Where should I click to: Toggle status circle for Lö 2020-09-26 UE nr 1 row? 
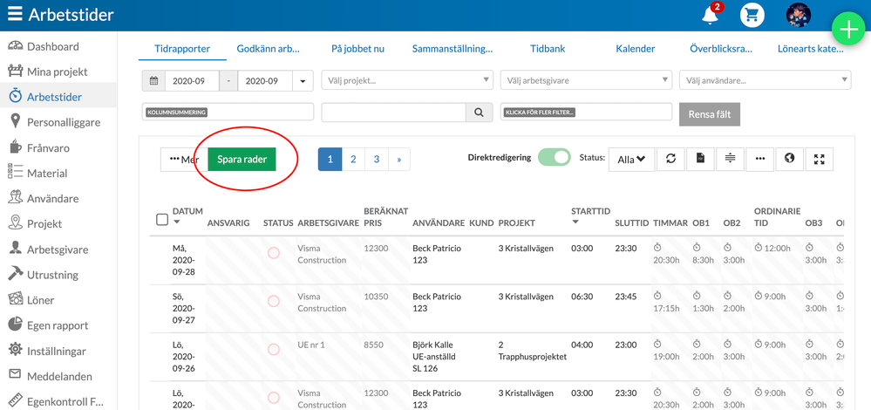273,350
